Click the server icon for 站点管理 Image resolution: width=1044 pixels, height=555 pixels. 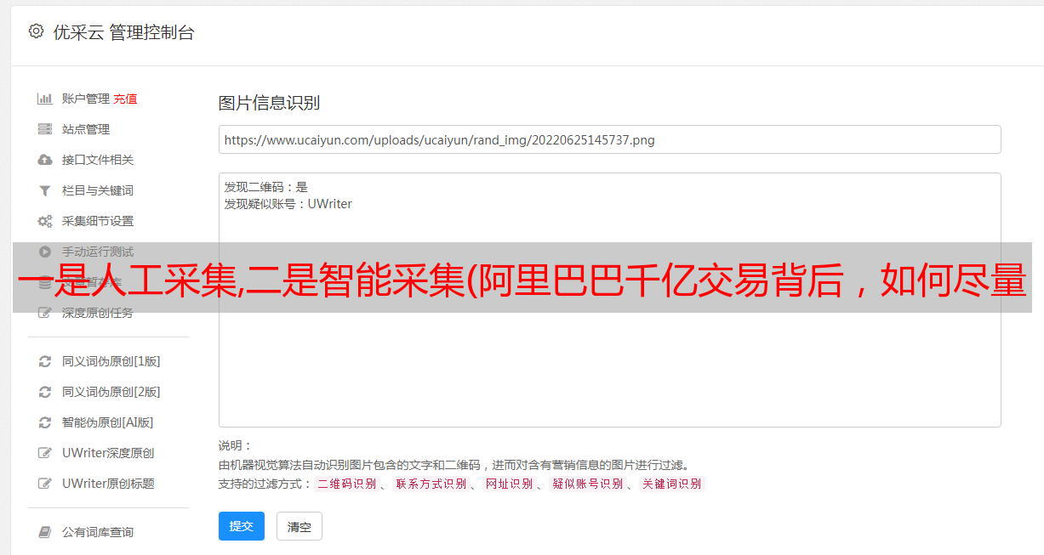point(45,129)
